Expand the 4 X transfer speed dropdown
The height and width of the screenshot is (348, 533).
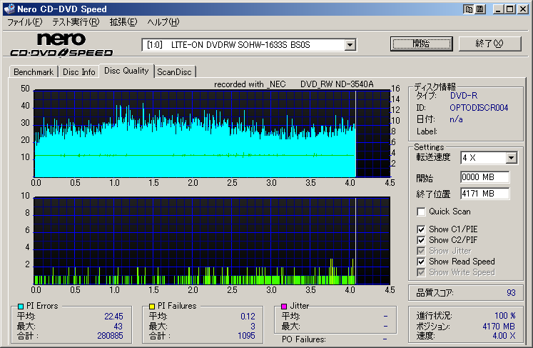(511, 158)
